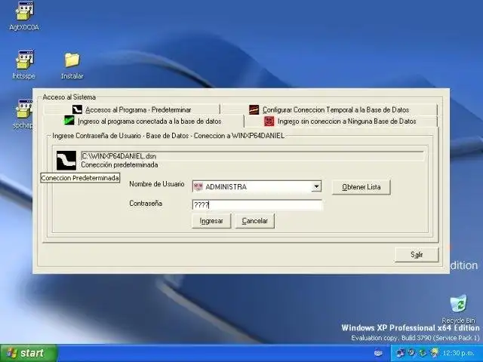Click inside the Contraseña password field
The image size is (483, 362).
(x=257, y=204)
